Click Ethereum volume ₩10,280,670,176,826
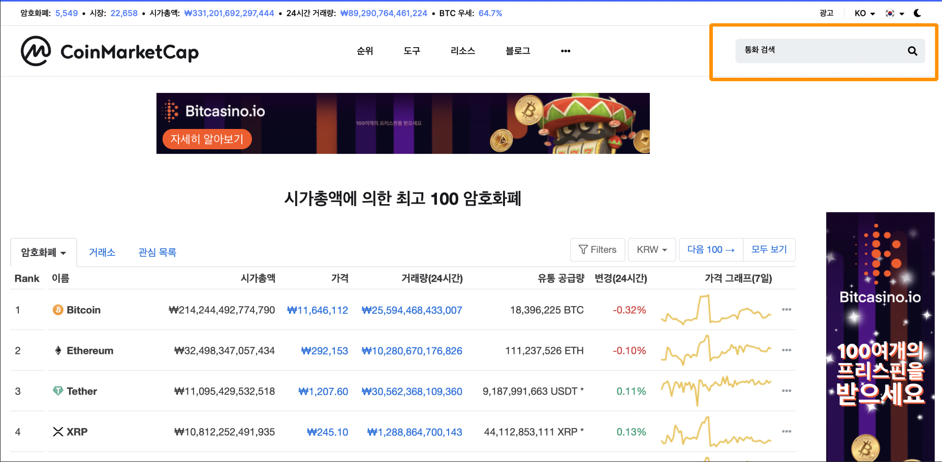942x462 pixels. click(412, 351)
